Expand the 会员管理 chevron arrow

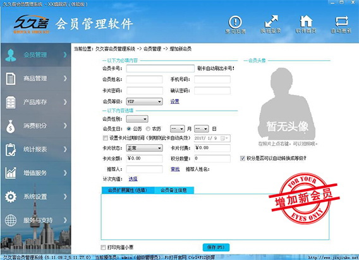click(65, 55)
